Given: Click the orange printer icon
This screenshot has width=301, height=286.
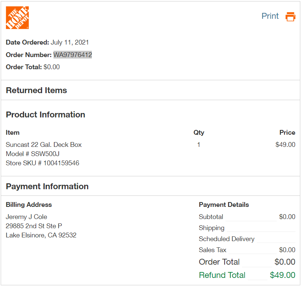Looking at the screenshot, I should pos(290,17).
